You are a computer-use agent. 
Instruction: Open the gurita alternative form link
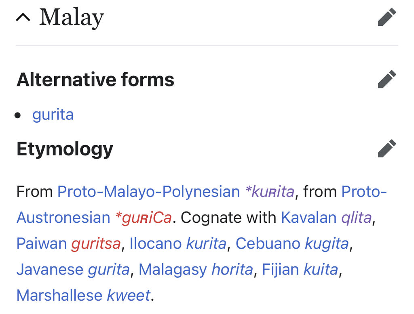click(x=53, y=115)
